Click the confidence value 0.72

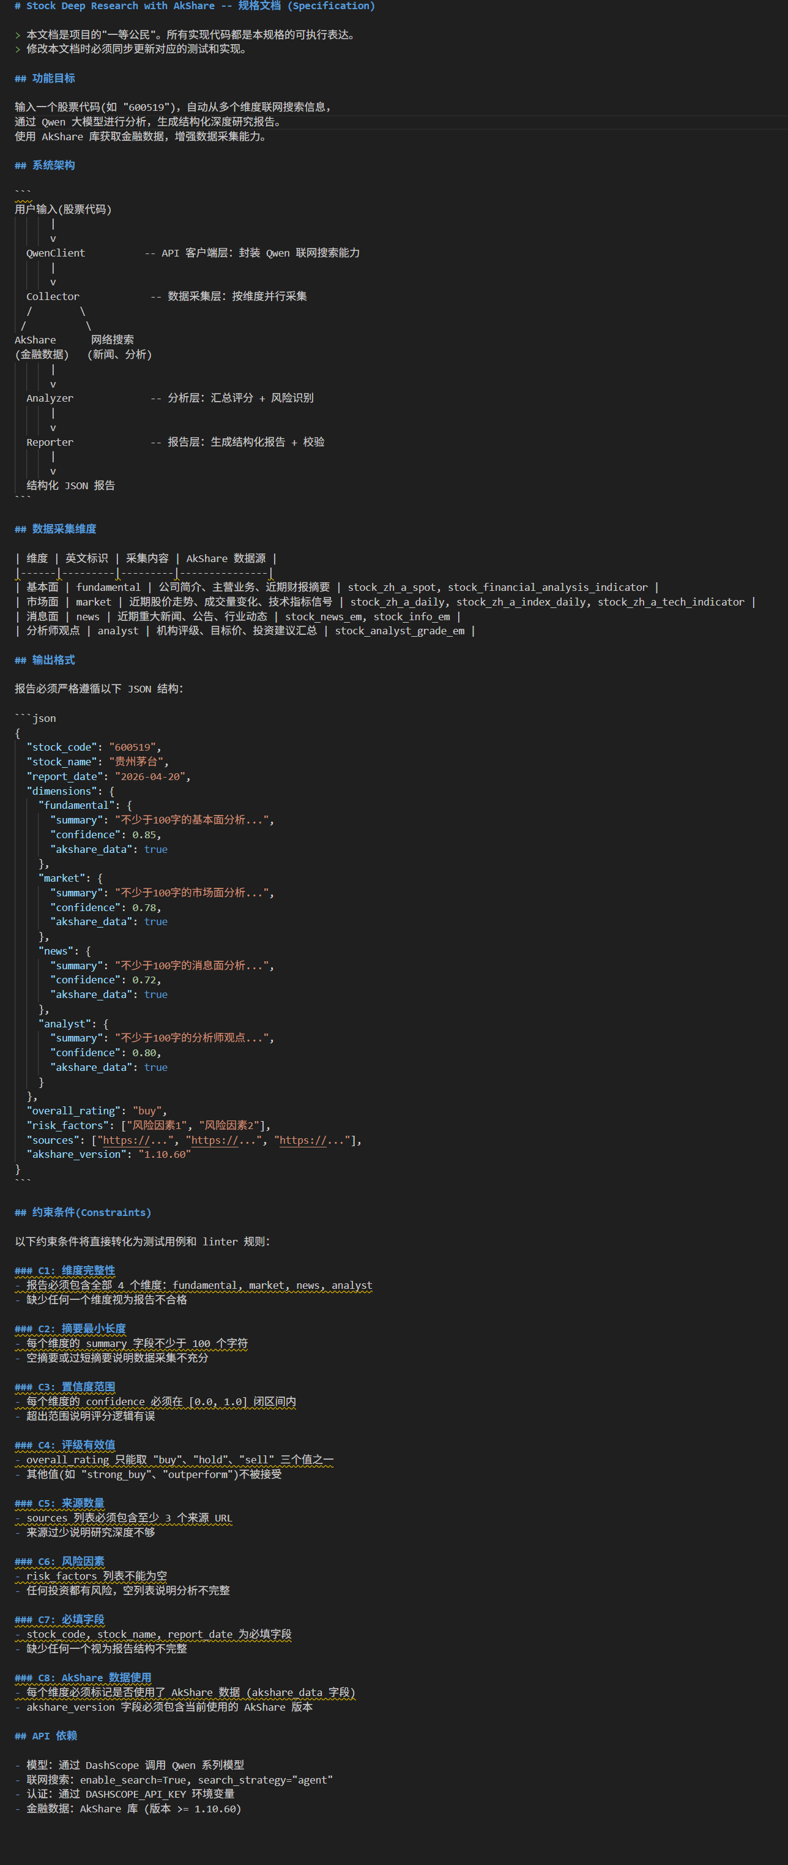coord(144,980)
